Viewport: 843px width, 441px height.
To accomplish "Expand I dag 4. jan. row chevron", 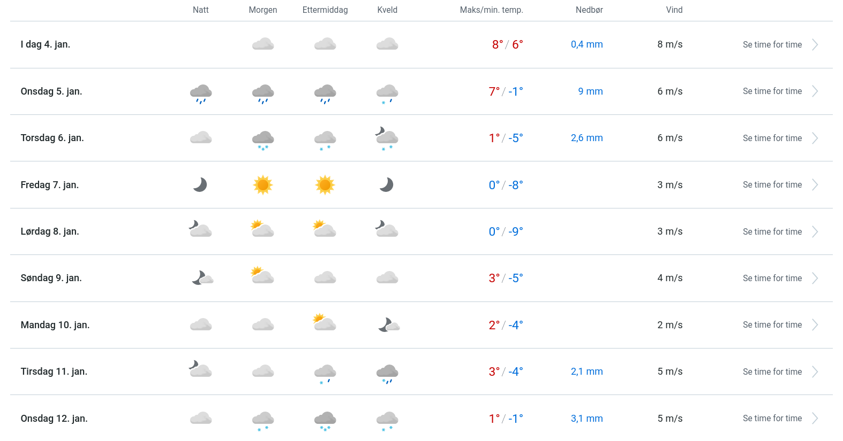I will click(x=815, y=45).
